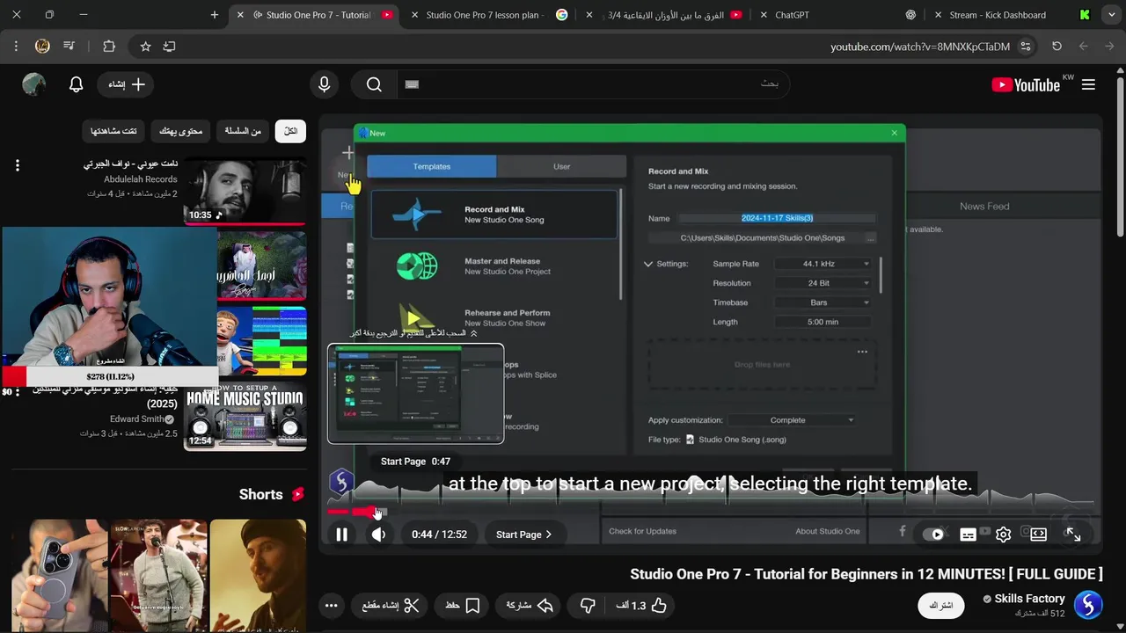Image resolution: width=1126 pixels, height=633 pixels.
Task: Select the محتوى يهمّك filter chip
Action: pos(180,131)
